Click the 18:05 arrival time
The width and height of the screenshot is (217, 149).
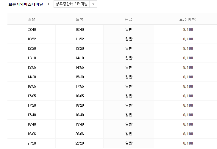point(79,96)
